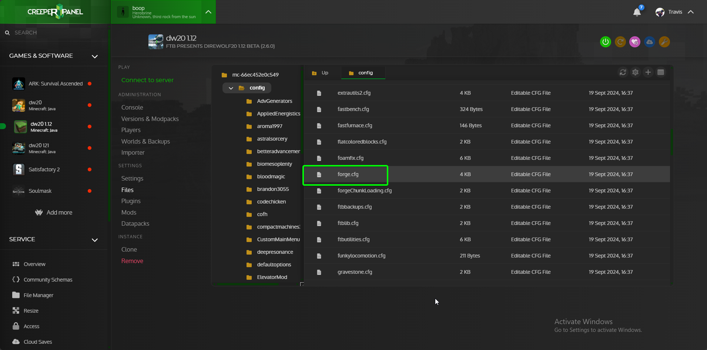Click the File Manager folder icon
The height and width of the screenshot is (350, 707).
[16, 295]
